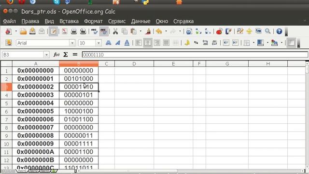
Task: Copy selection icon
Action: click(125, 31)
